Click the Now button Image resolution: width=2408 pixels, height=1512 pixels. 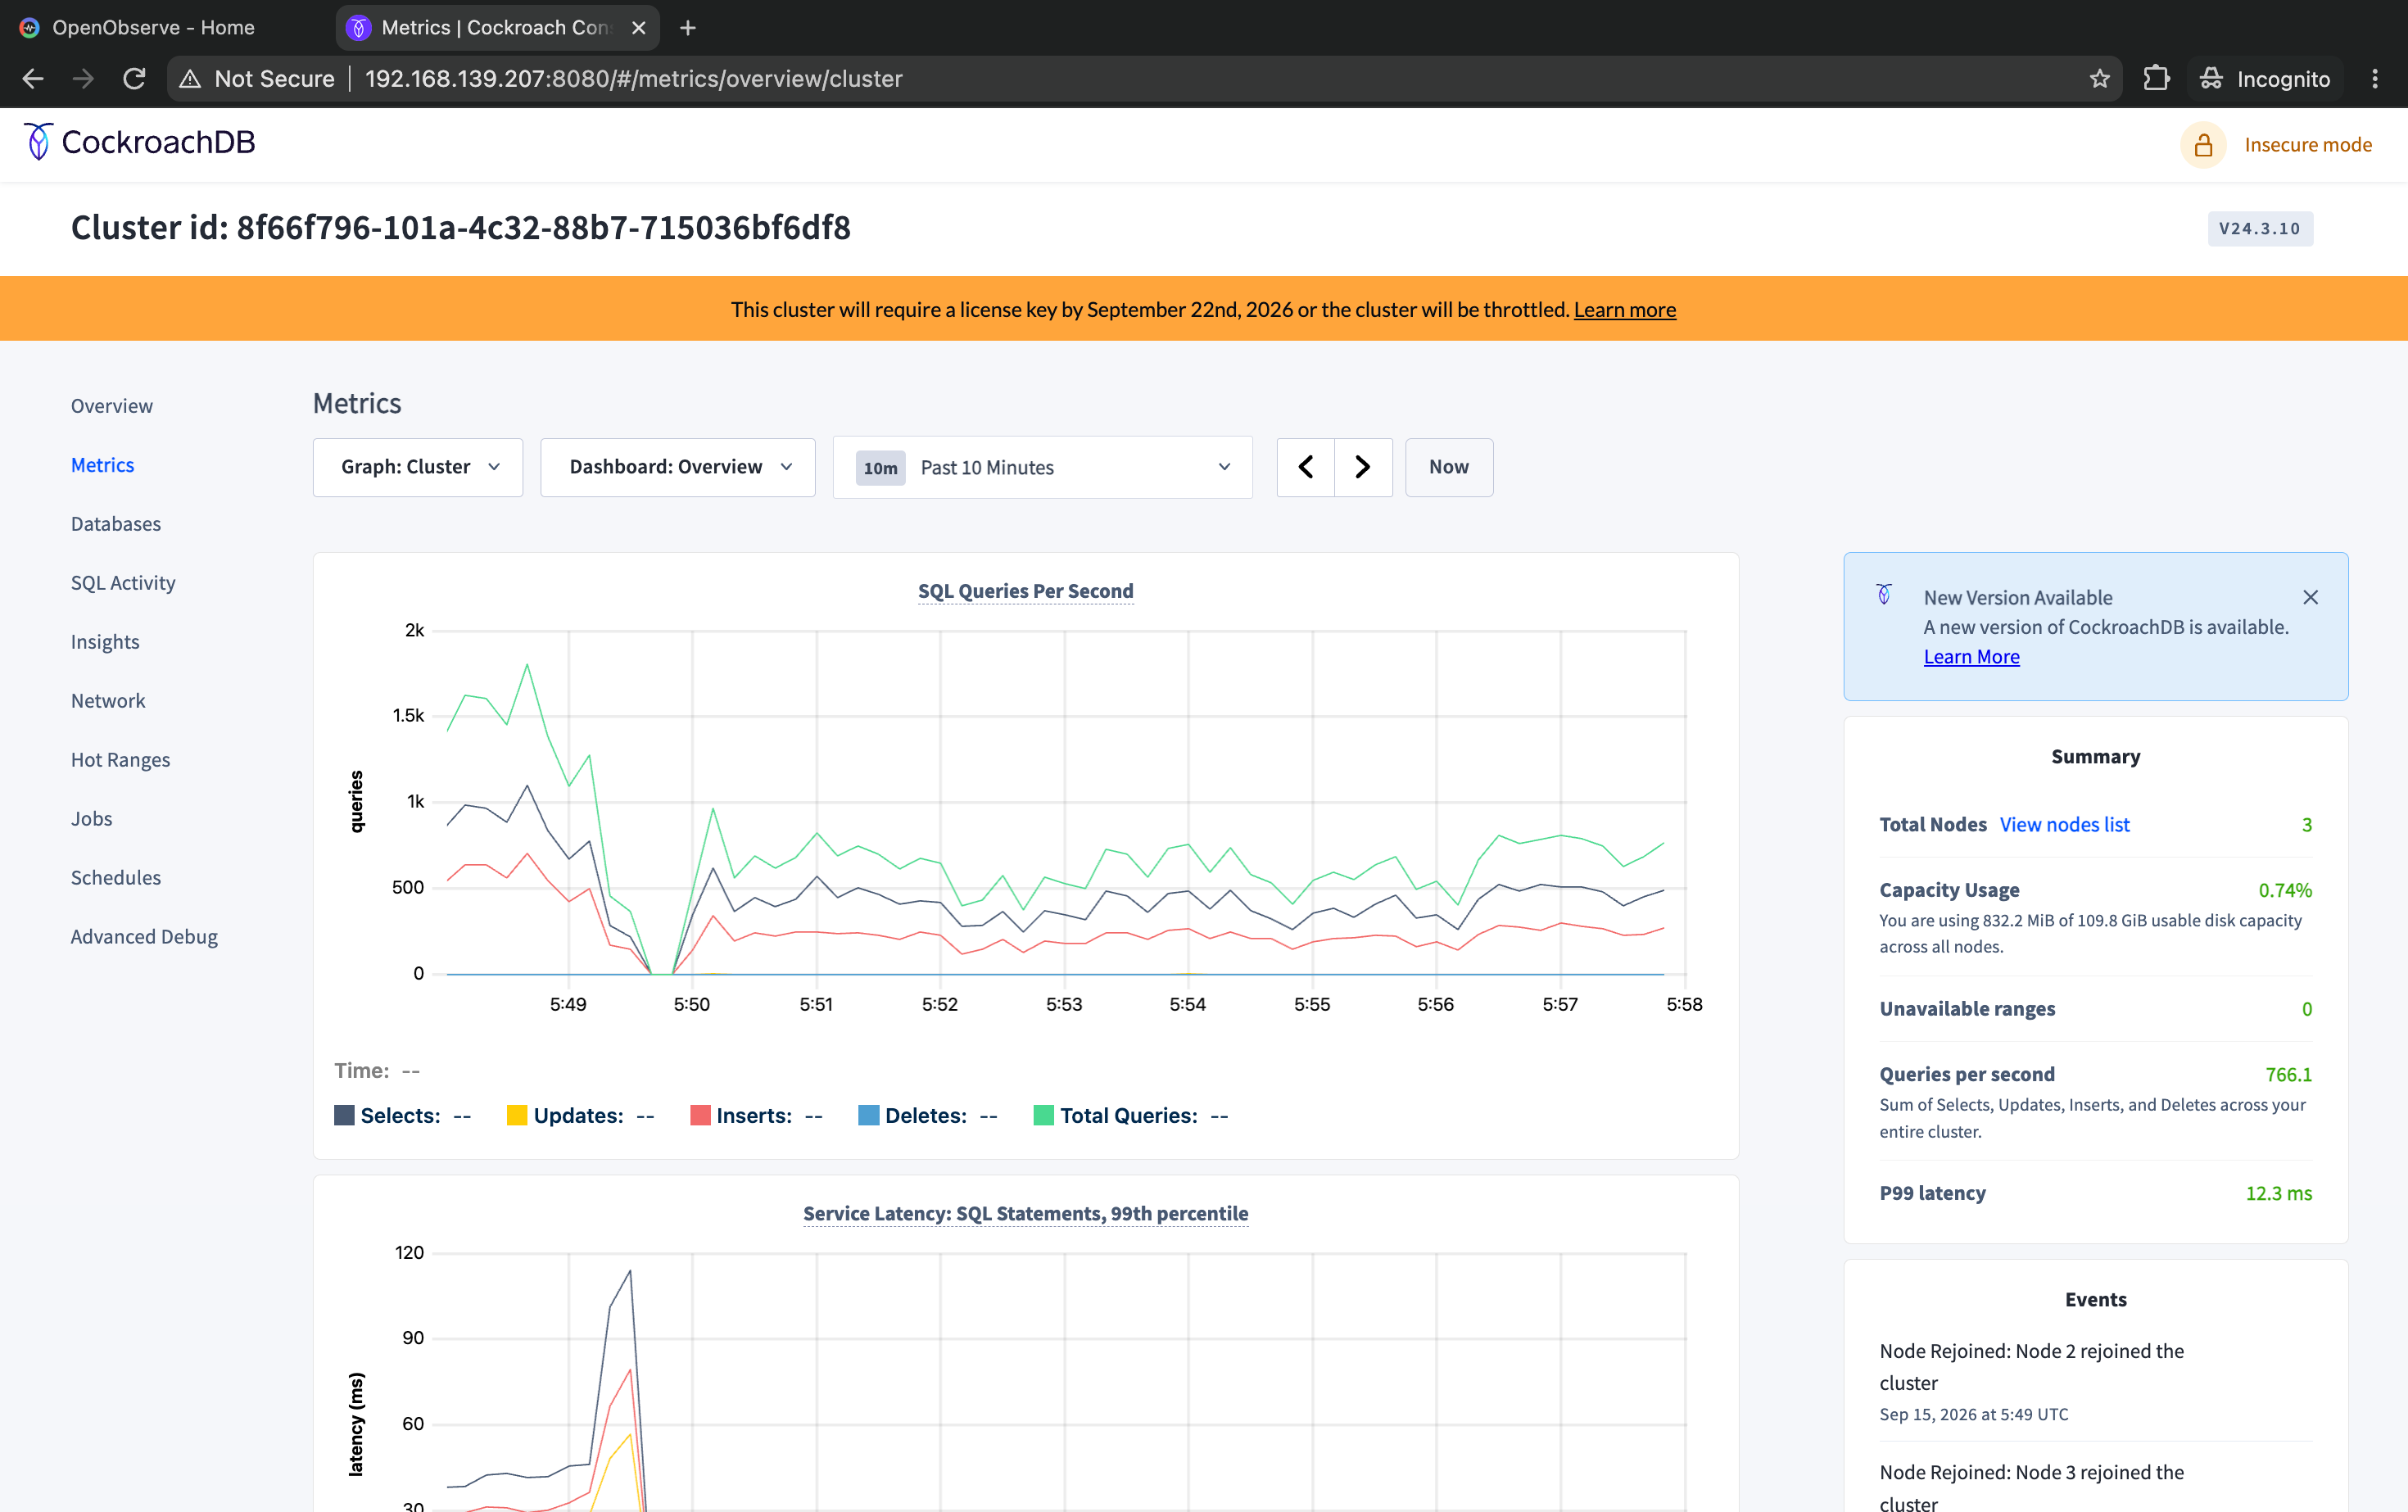1449,467
